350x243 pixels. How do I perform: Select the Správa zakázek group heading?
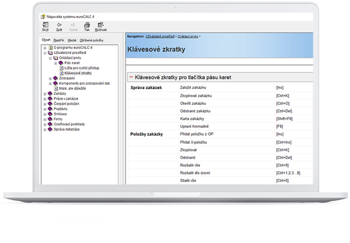pyautogui.click(x=146, y=88)
